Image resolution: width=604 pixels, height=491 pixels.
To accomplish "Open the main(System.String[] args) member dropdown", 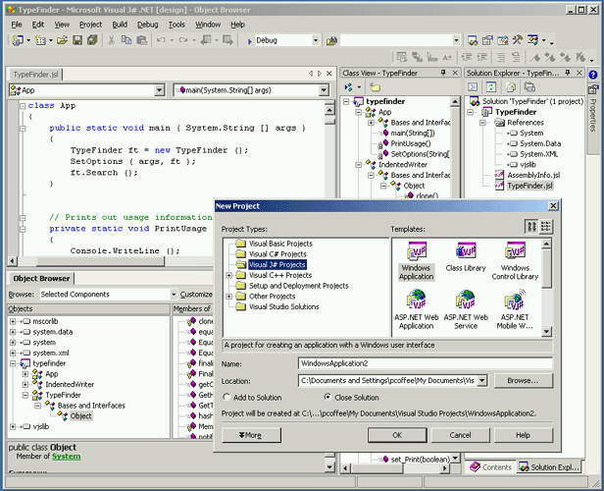I will click(324, 90).
